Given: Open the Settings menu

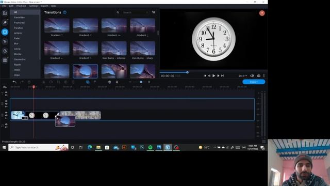Looking at the screenshot, I should click(34, 6).
